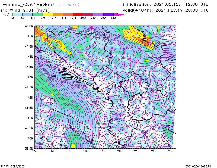
Task: Click the magenta arrow end of the legend
Action: pos(119,14)
